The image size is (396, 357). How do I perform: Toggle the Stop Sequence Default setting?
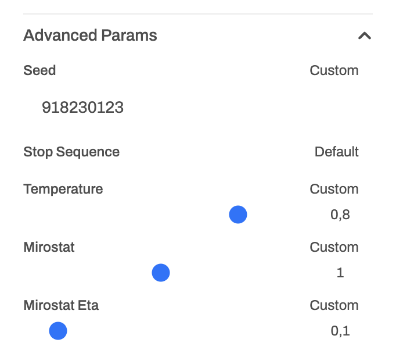(x=336, y=152)
